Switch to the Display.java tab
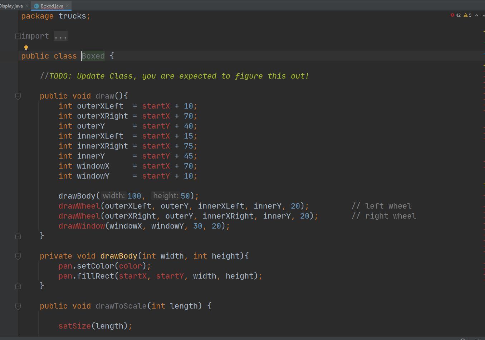Image resolution: width=485 pixels, height=340 pixels. click(11, 6)
